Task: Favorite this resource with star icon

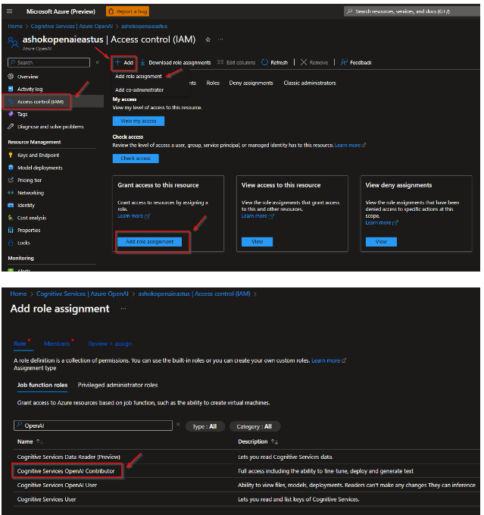Action: [208, 39]
